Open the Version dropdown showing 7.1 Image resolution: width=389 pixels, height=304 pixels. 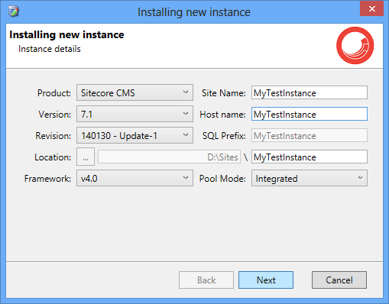(135, 114)
